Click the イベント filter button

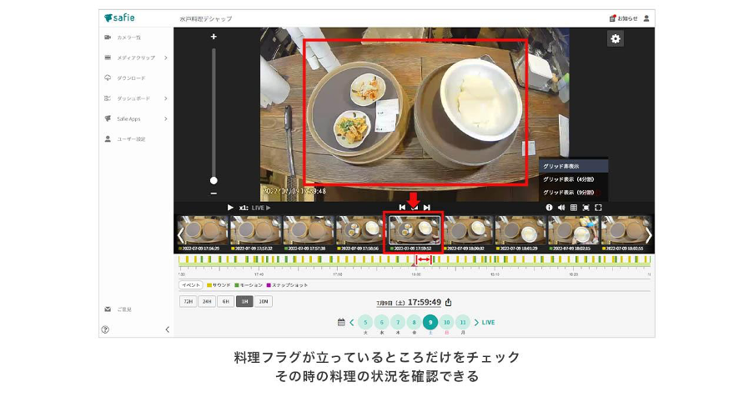pos(191,285)
